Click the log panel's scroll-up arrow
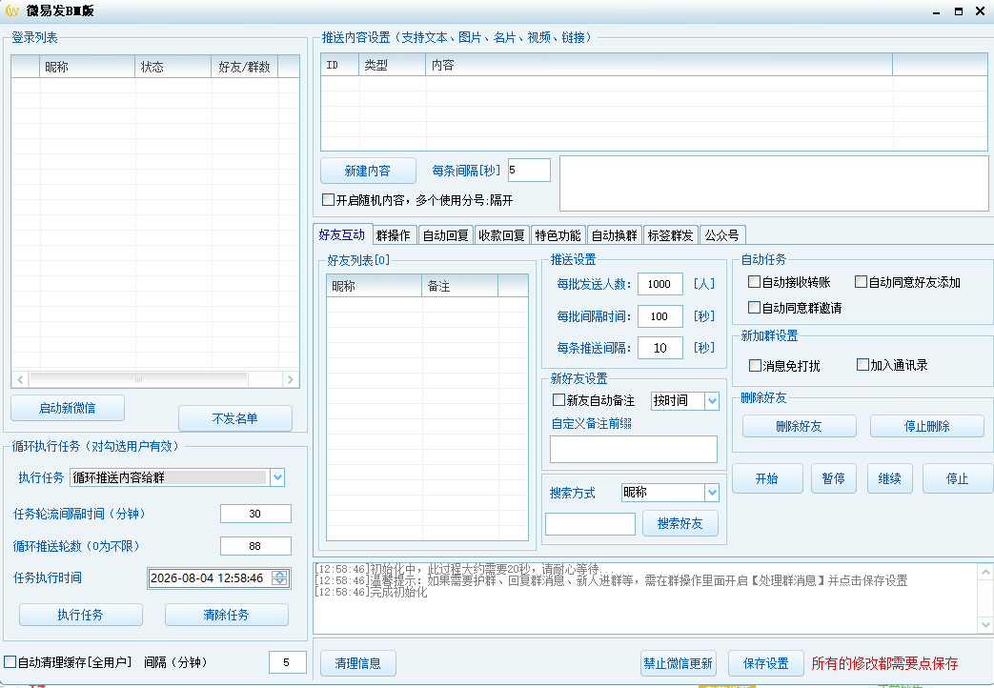This screenshot has height=688, width=994. [x=985, y=572]
